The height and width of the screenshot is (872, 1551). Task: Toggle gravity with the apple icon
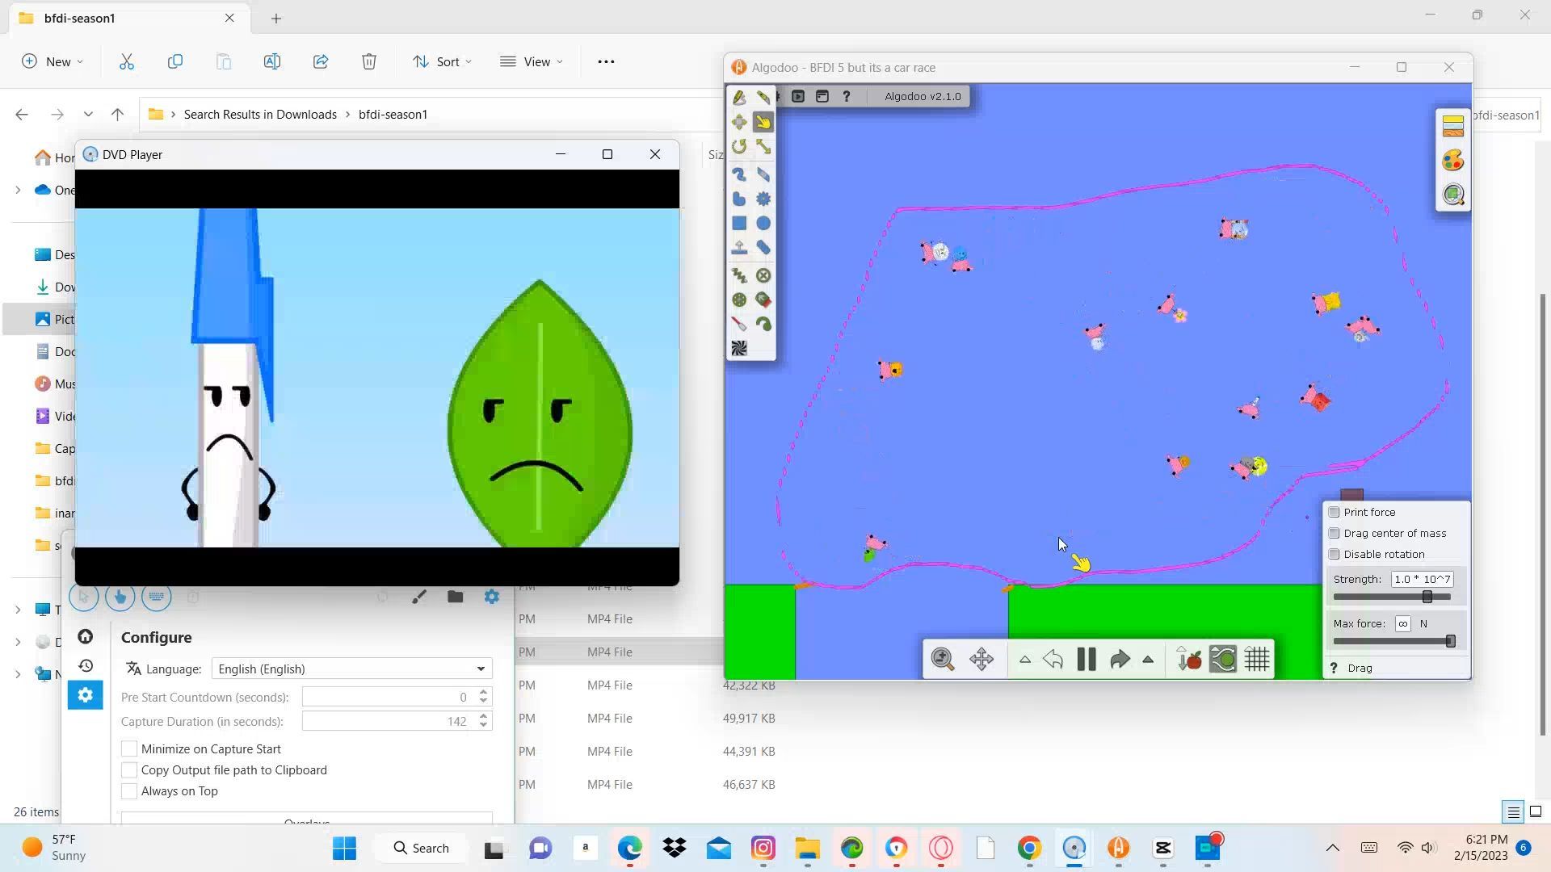pos(1189,660)
